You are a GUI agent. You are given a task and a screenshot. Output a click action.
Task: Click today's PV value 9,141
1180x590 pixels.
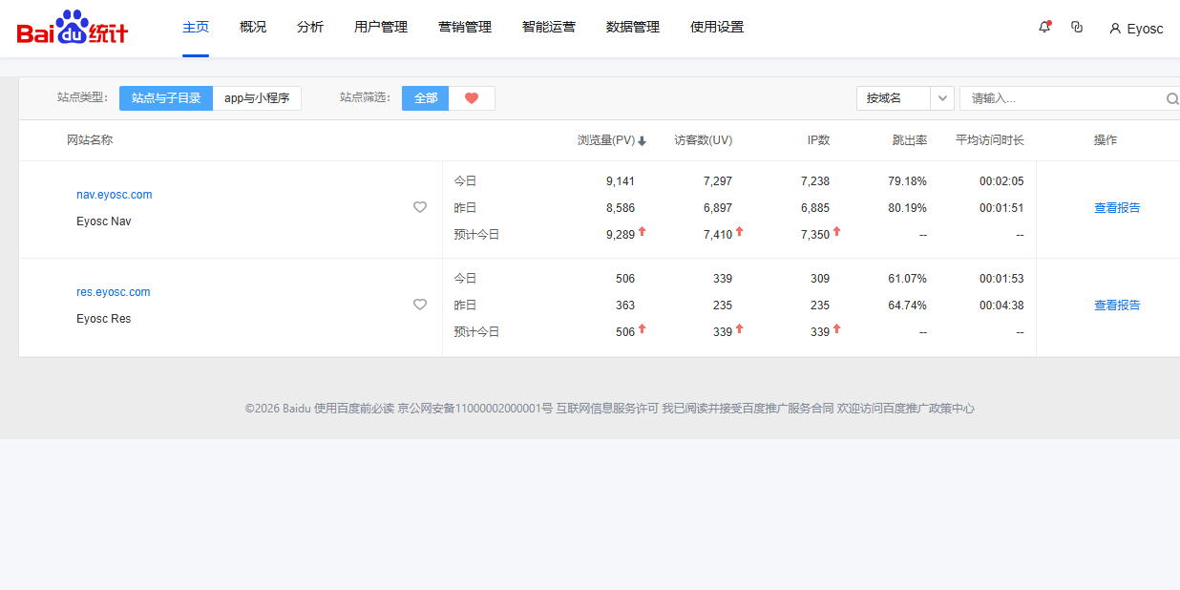[621, 181]
